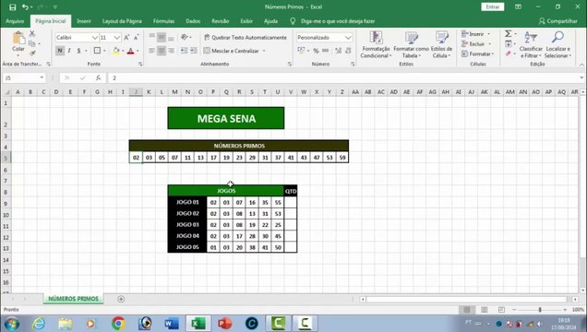The image size is (587, 332).
Task: Click the Cut scissors icon
Action: pyautogui.click(x=32, y=34)
